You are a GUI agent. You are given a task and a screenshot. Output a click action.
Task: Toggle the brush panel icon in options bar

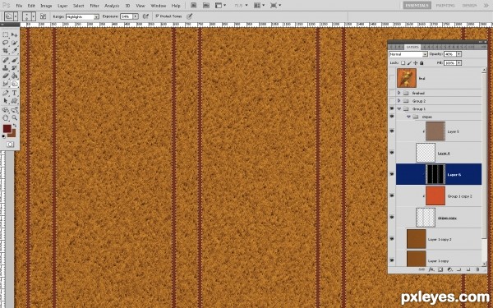point(43,16)
